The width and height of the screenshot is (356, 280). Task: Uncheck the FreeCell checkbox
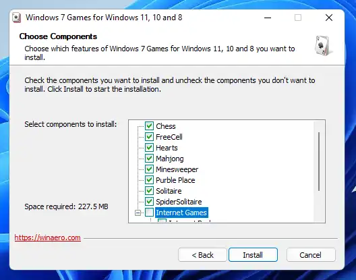pyautogui.click(x=149, y=136)
